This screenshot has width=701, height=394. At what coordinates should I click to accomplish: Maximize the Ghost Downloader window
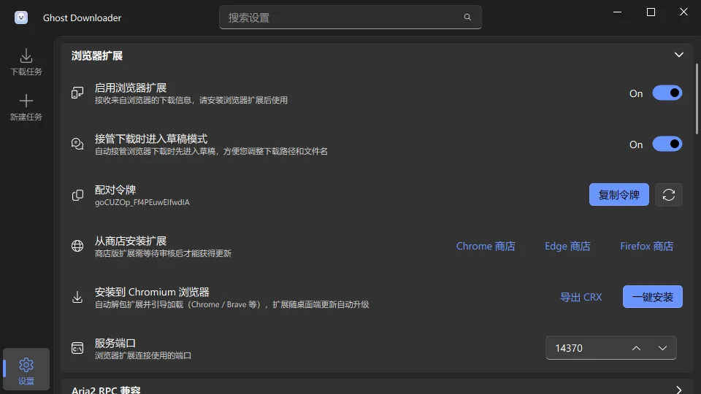[651, 12]
